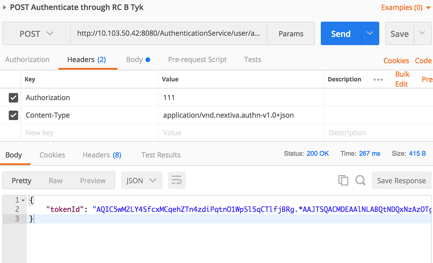Save the response with Save Response

(x=401, y=180)
